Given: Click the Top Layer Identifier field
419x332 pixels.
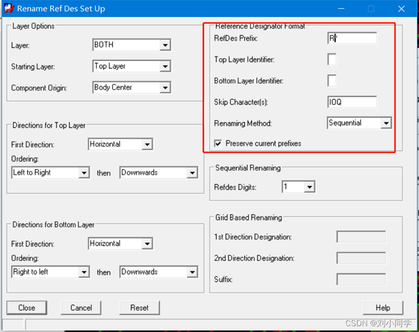Looking at the screenshot, I should click(x=332, y=60).
